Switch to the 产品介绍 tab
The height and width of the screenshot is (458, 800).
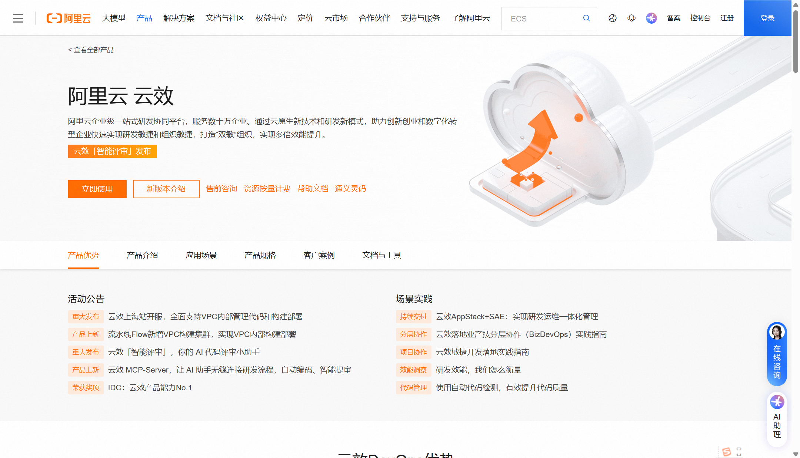click(142, 255)
